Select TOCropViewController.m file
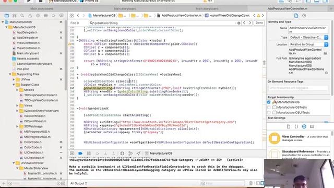The width and height of the screenshot is (334, 188). [x=41, y=100]
